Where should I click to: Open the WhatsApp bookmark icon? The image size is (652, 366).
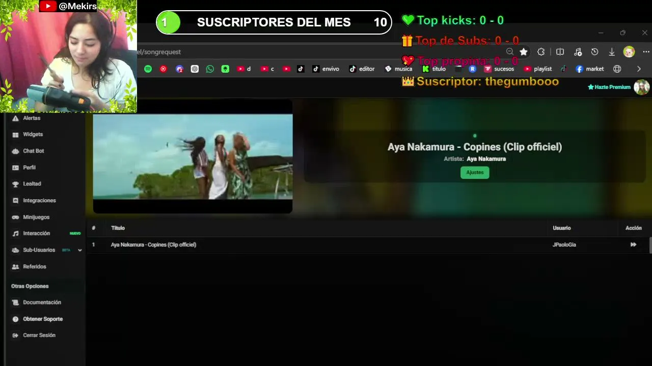pos(210,69)
